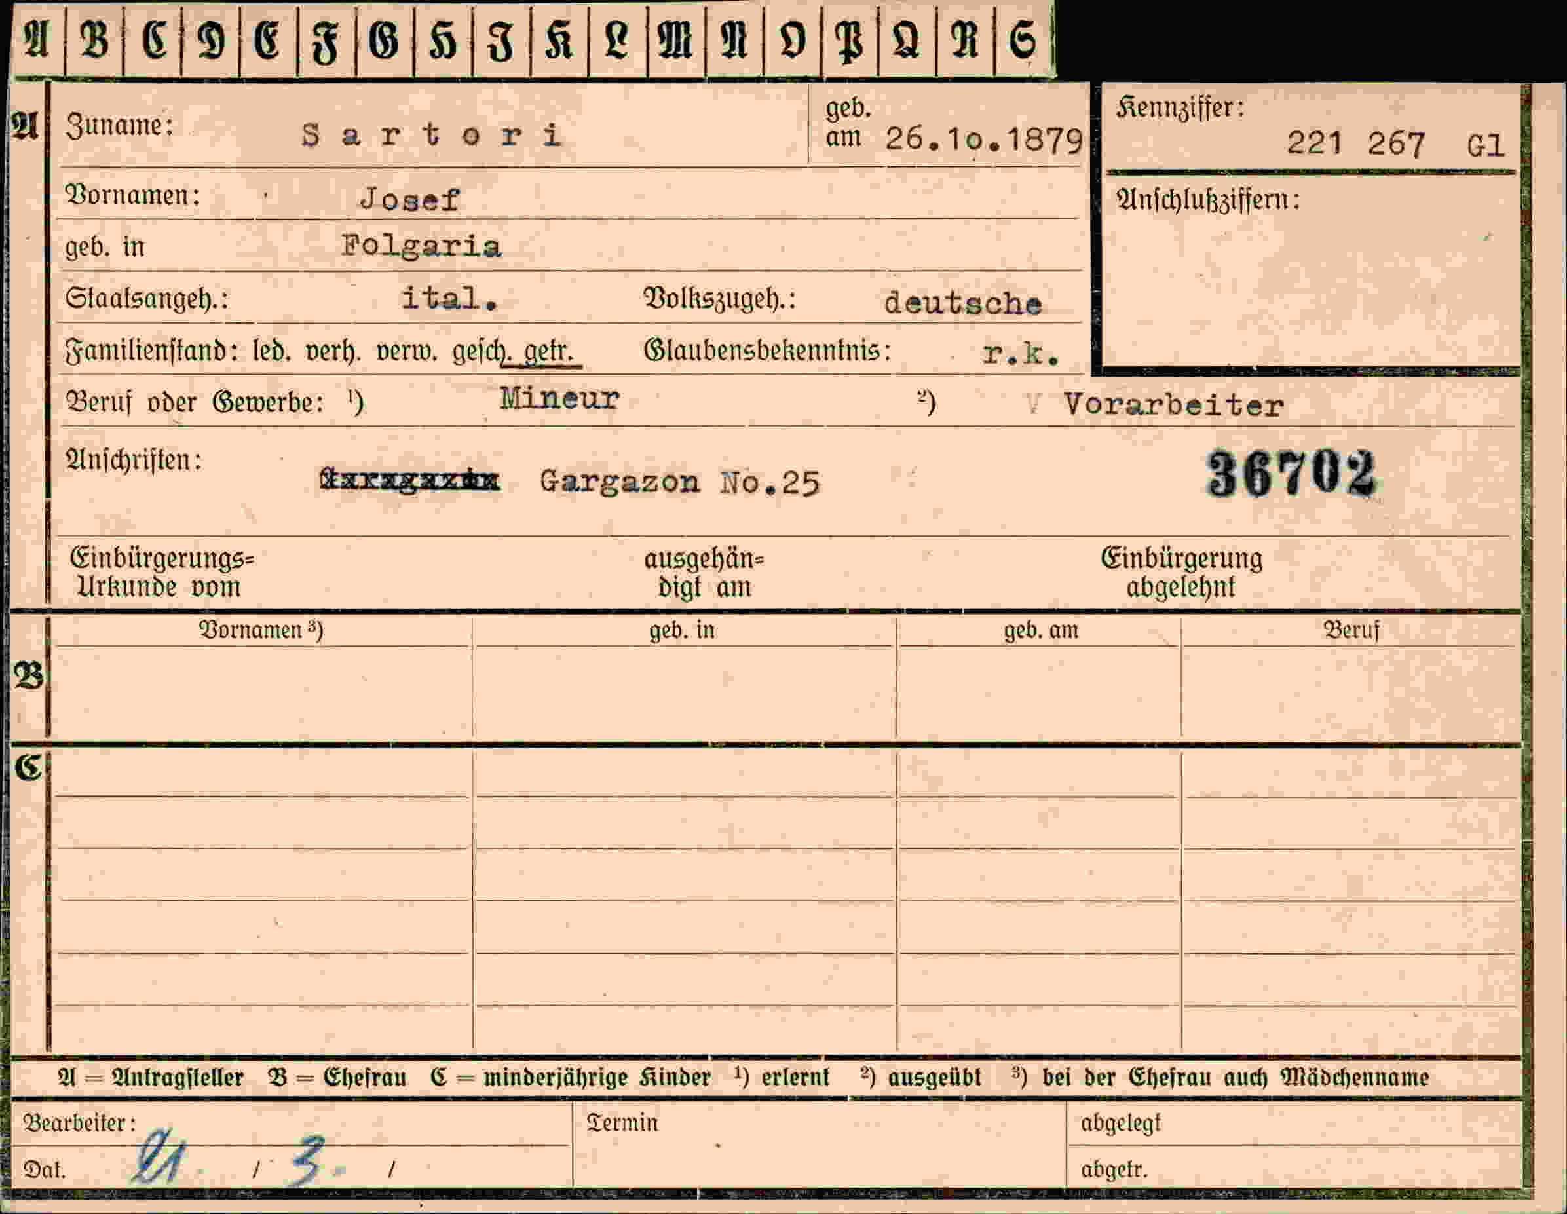Click the handwritten blue '21' in the date
The image size is (1567, 1214).
point(158,1156)
